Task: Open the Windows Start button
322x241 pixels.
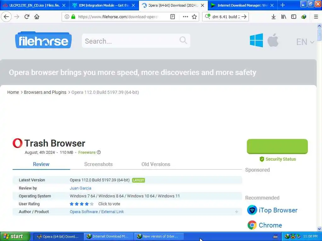Action: [15, 236]
